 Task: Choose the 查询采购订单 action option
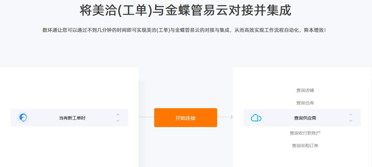(305, 146)
